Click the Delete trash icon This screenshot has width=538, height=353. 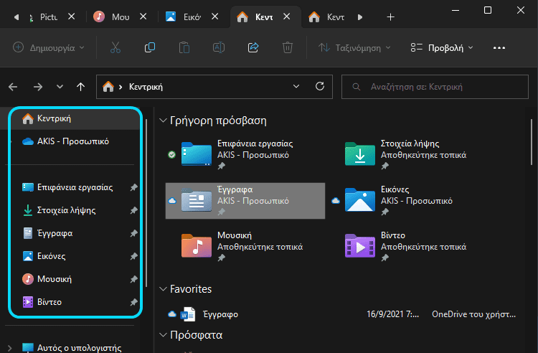(288, 47)
